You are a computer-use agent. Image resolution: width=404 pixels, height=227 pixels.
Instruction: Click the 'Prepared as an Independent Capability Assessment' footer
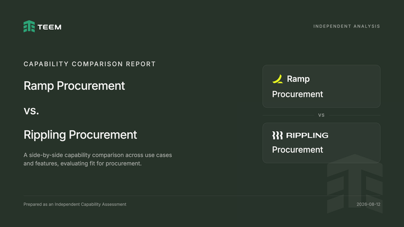click(x=75, y=205)
